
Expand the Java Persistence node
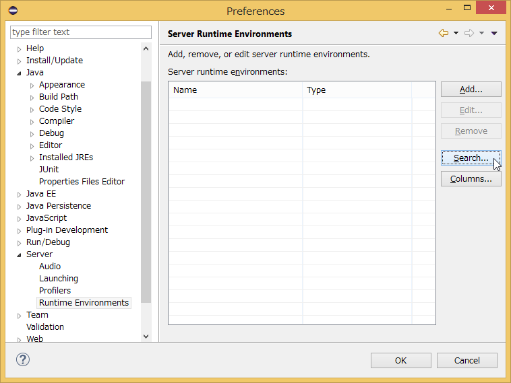pos(20,207)
